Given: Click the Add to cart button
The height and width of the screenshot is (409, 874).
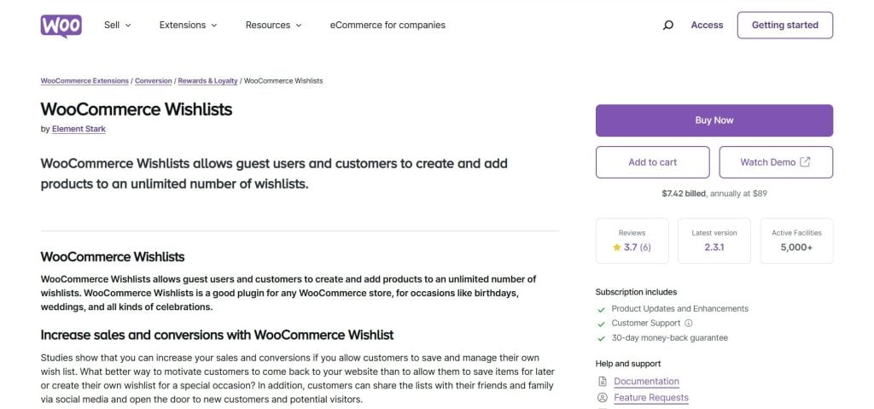Looking at the screenshot, I should click(652, 162).
